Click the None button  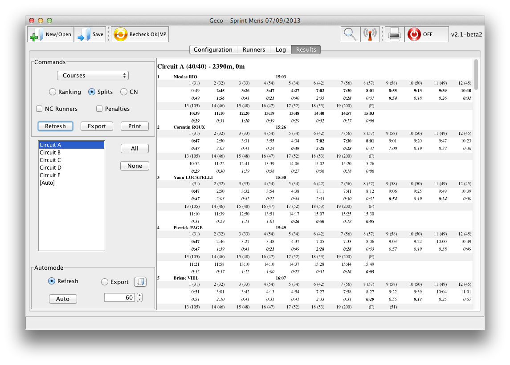point(135,166)
